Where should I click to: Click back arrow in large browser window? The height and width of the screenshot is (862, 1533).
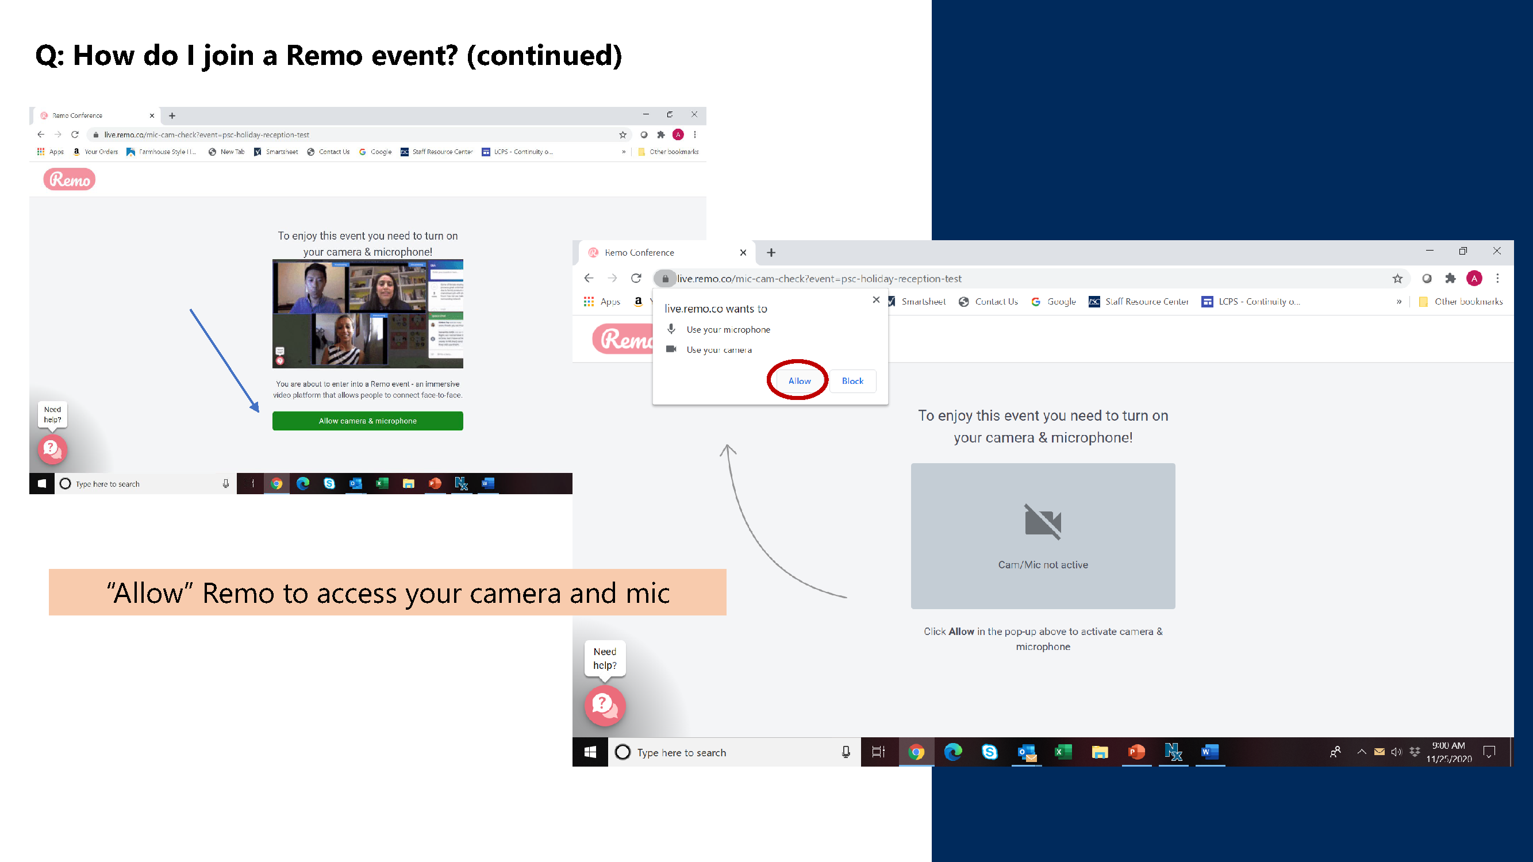tap(589, 278)
